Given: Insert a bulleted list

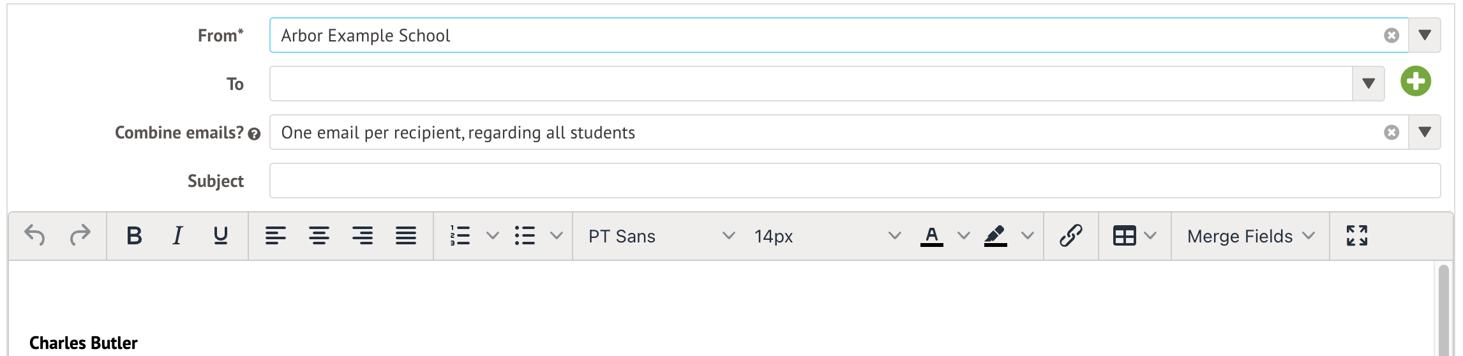Looking at the screenshot, I should [525, 235].
